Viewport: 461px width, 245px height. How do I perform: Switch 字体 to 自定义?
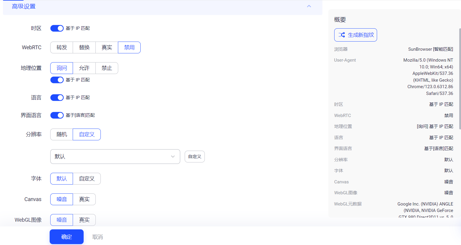(87, 179)
